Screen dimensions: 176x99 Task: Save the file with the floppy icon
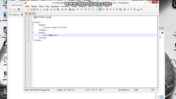pyautogui.click(x=34, y=10)
